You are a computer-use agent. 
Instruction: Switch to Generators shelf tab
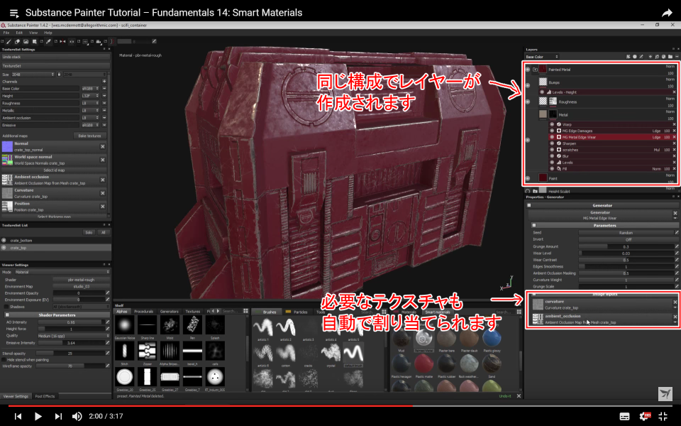(x=170, y=312)
